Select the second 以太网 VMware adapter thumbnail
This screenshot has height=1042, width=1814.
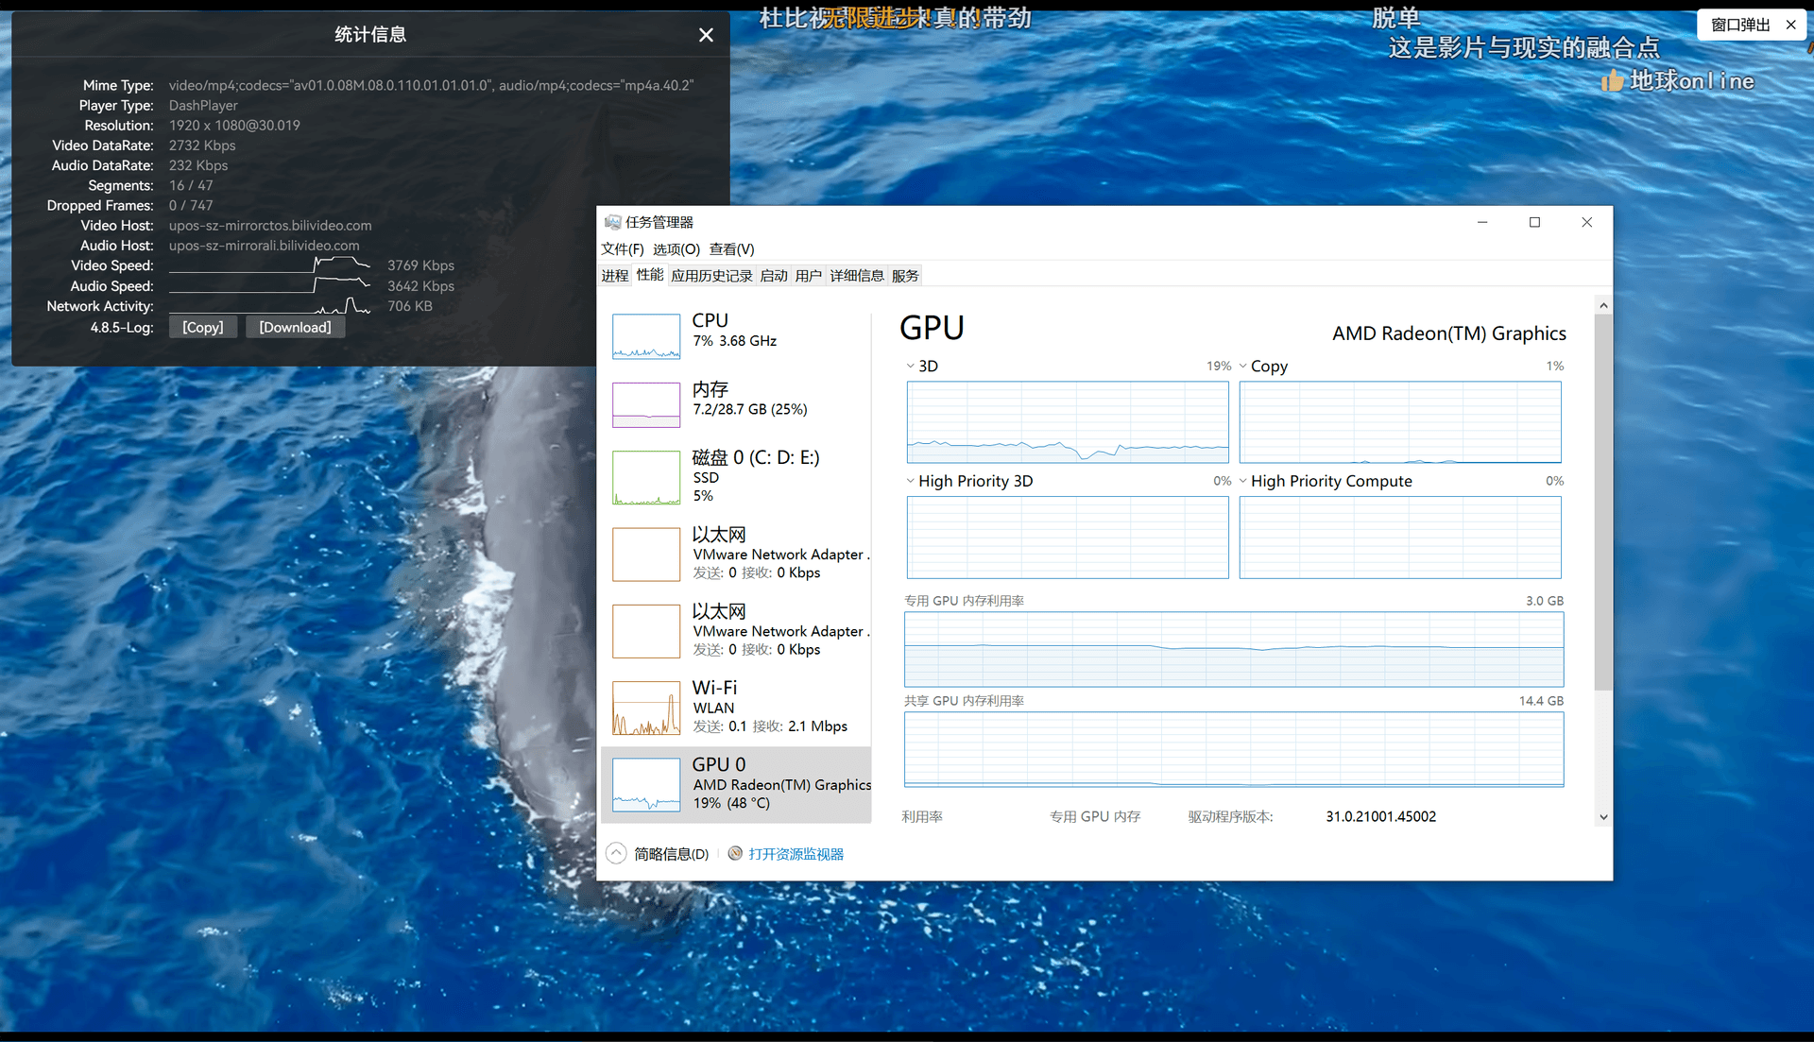(646, 630)
